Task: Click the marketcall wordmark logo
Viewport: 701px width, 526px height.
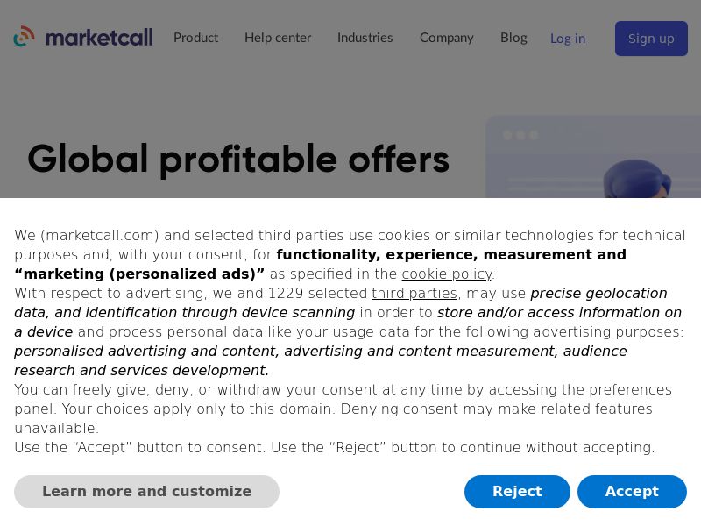Action: (x=99, y=38)
